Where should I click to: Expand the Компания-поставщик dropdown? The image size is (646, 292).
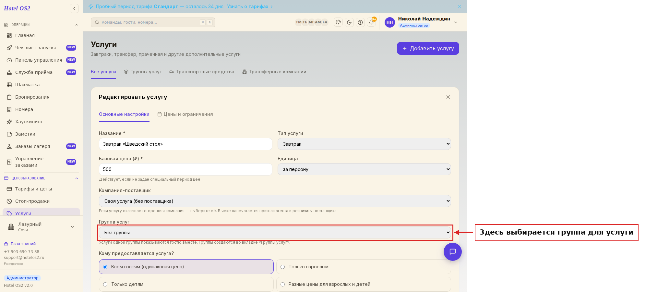pos(275,201)
